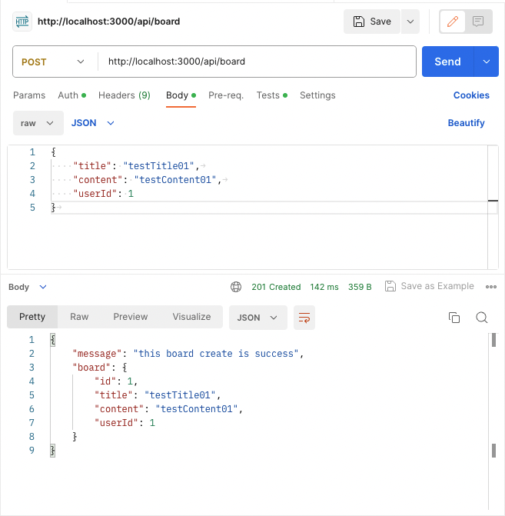Screen dimensions: 505x516
Task: Click the request title URL at top
Action: click(x=108, y=22)
